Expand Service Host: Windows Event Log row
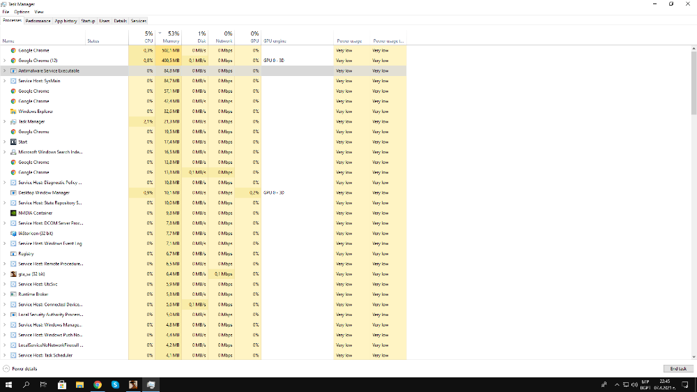697x392 pixels. [4, 243]
